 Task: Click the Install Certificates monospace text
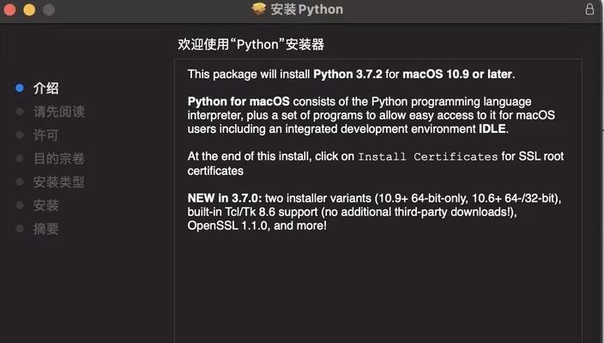pyautogui.click(x=428, y=157)
